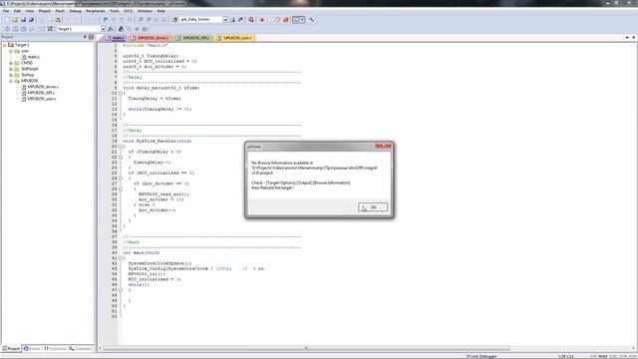
Task: Open the File menu
Action: pos(6,11)
